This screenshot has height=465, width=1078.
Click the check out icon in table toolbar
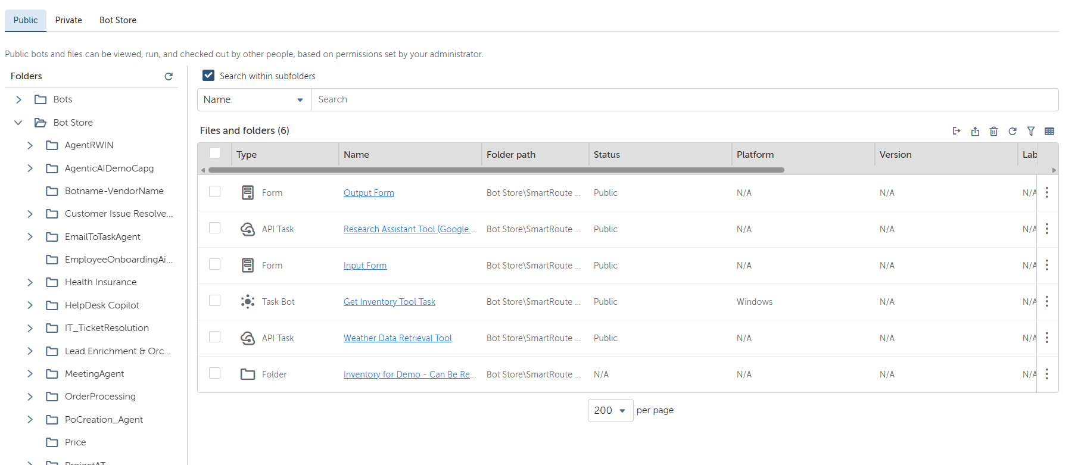[x=957, y=131]
